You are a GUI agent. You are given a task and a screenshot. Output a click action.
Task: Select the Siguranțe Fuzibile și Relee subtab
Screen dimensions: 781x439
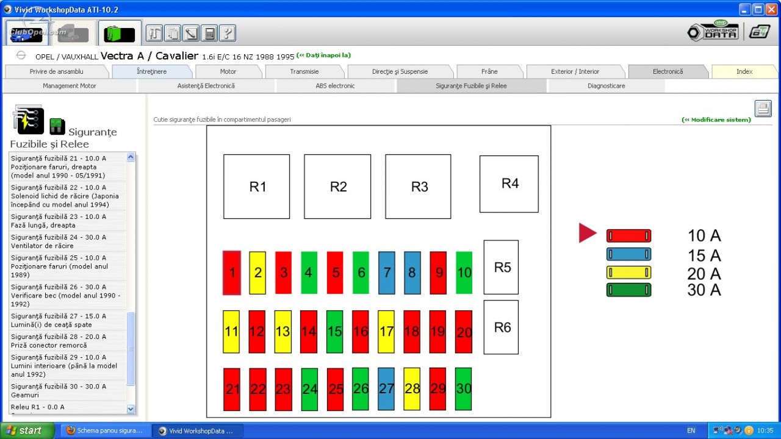(x=471, y=86)
